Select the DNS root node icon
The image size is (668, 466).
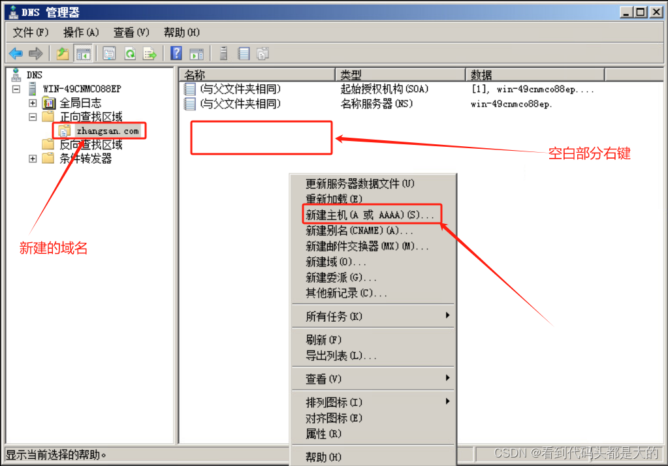(x=14, y=74)
